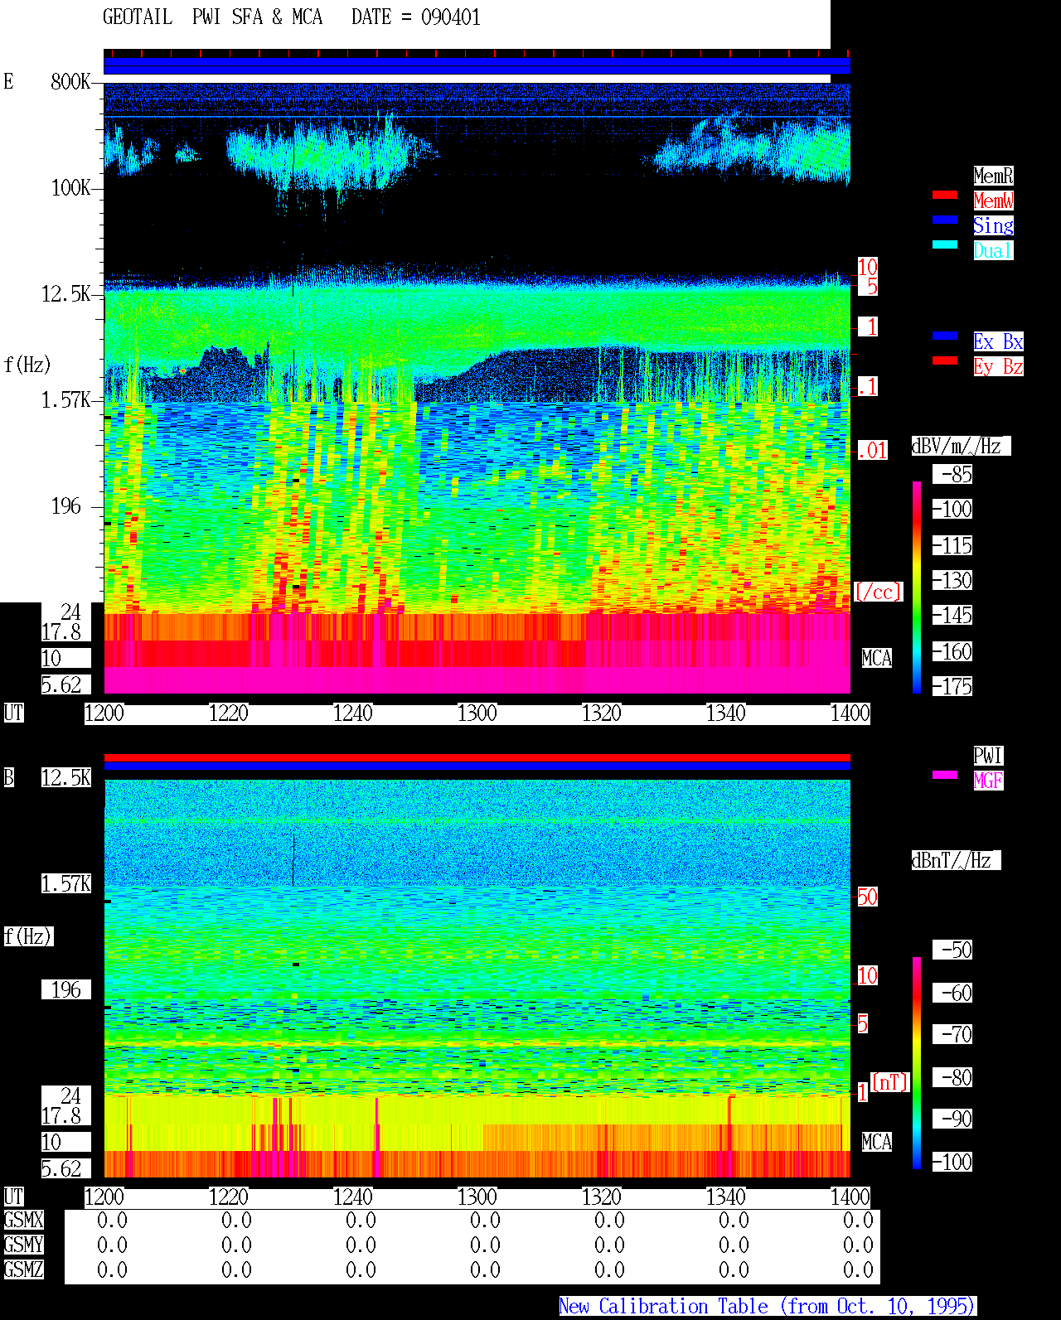The image size is (1061, 1320).
Task: Click the 1300 UT tick on the E panel
Action: pyautogui.click(x=477, y=713)
